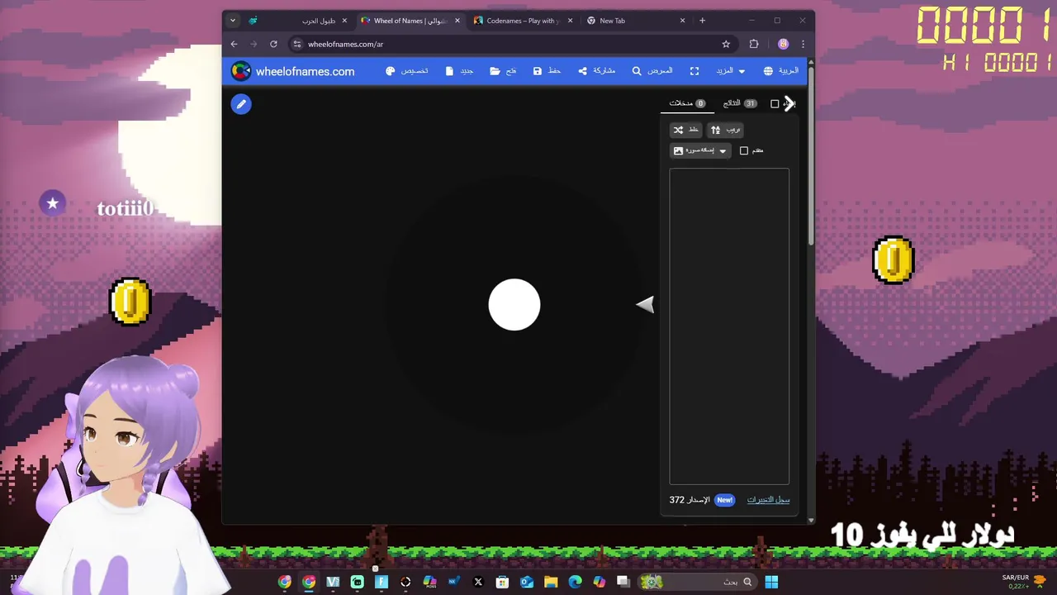Save the wheel with the floppy disk button

[x=547, y=71]
